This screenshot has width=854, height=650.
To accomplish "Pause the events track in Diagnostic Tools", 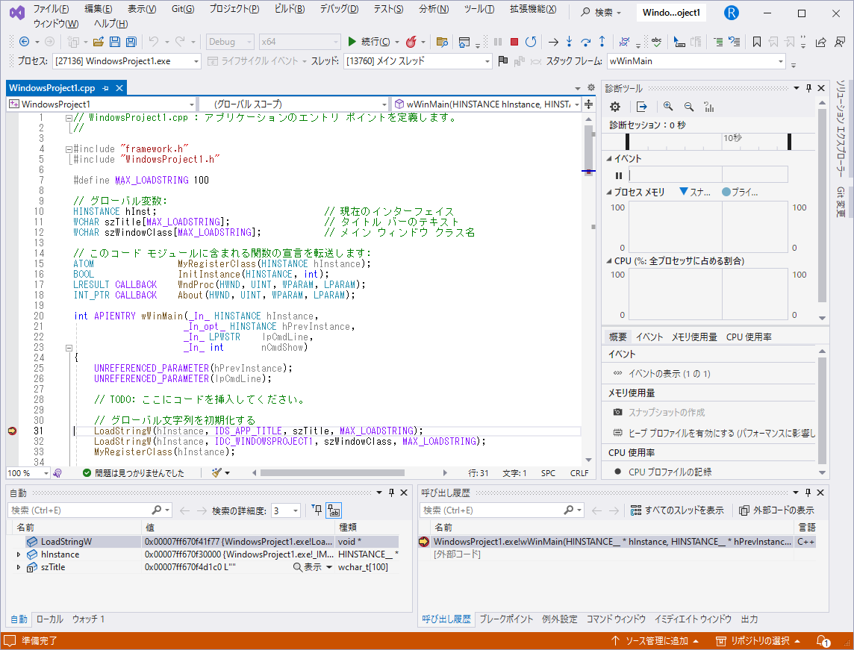I will [x=618, y=175].
